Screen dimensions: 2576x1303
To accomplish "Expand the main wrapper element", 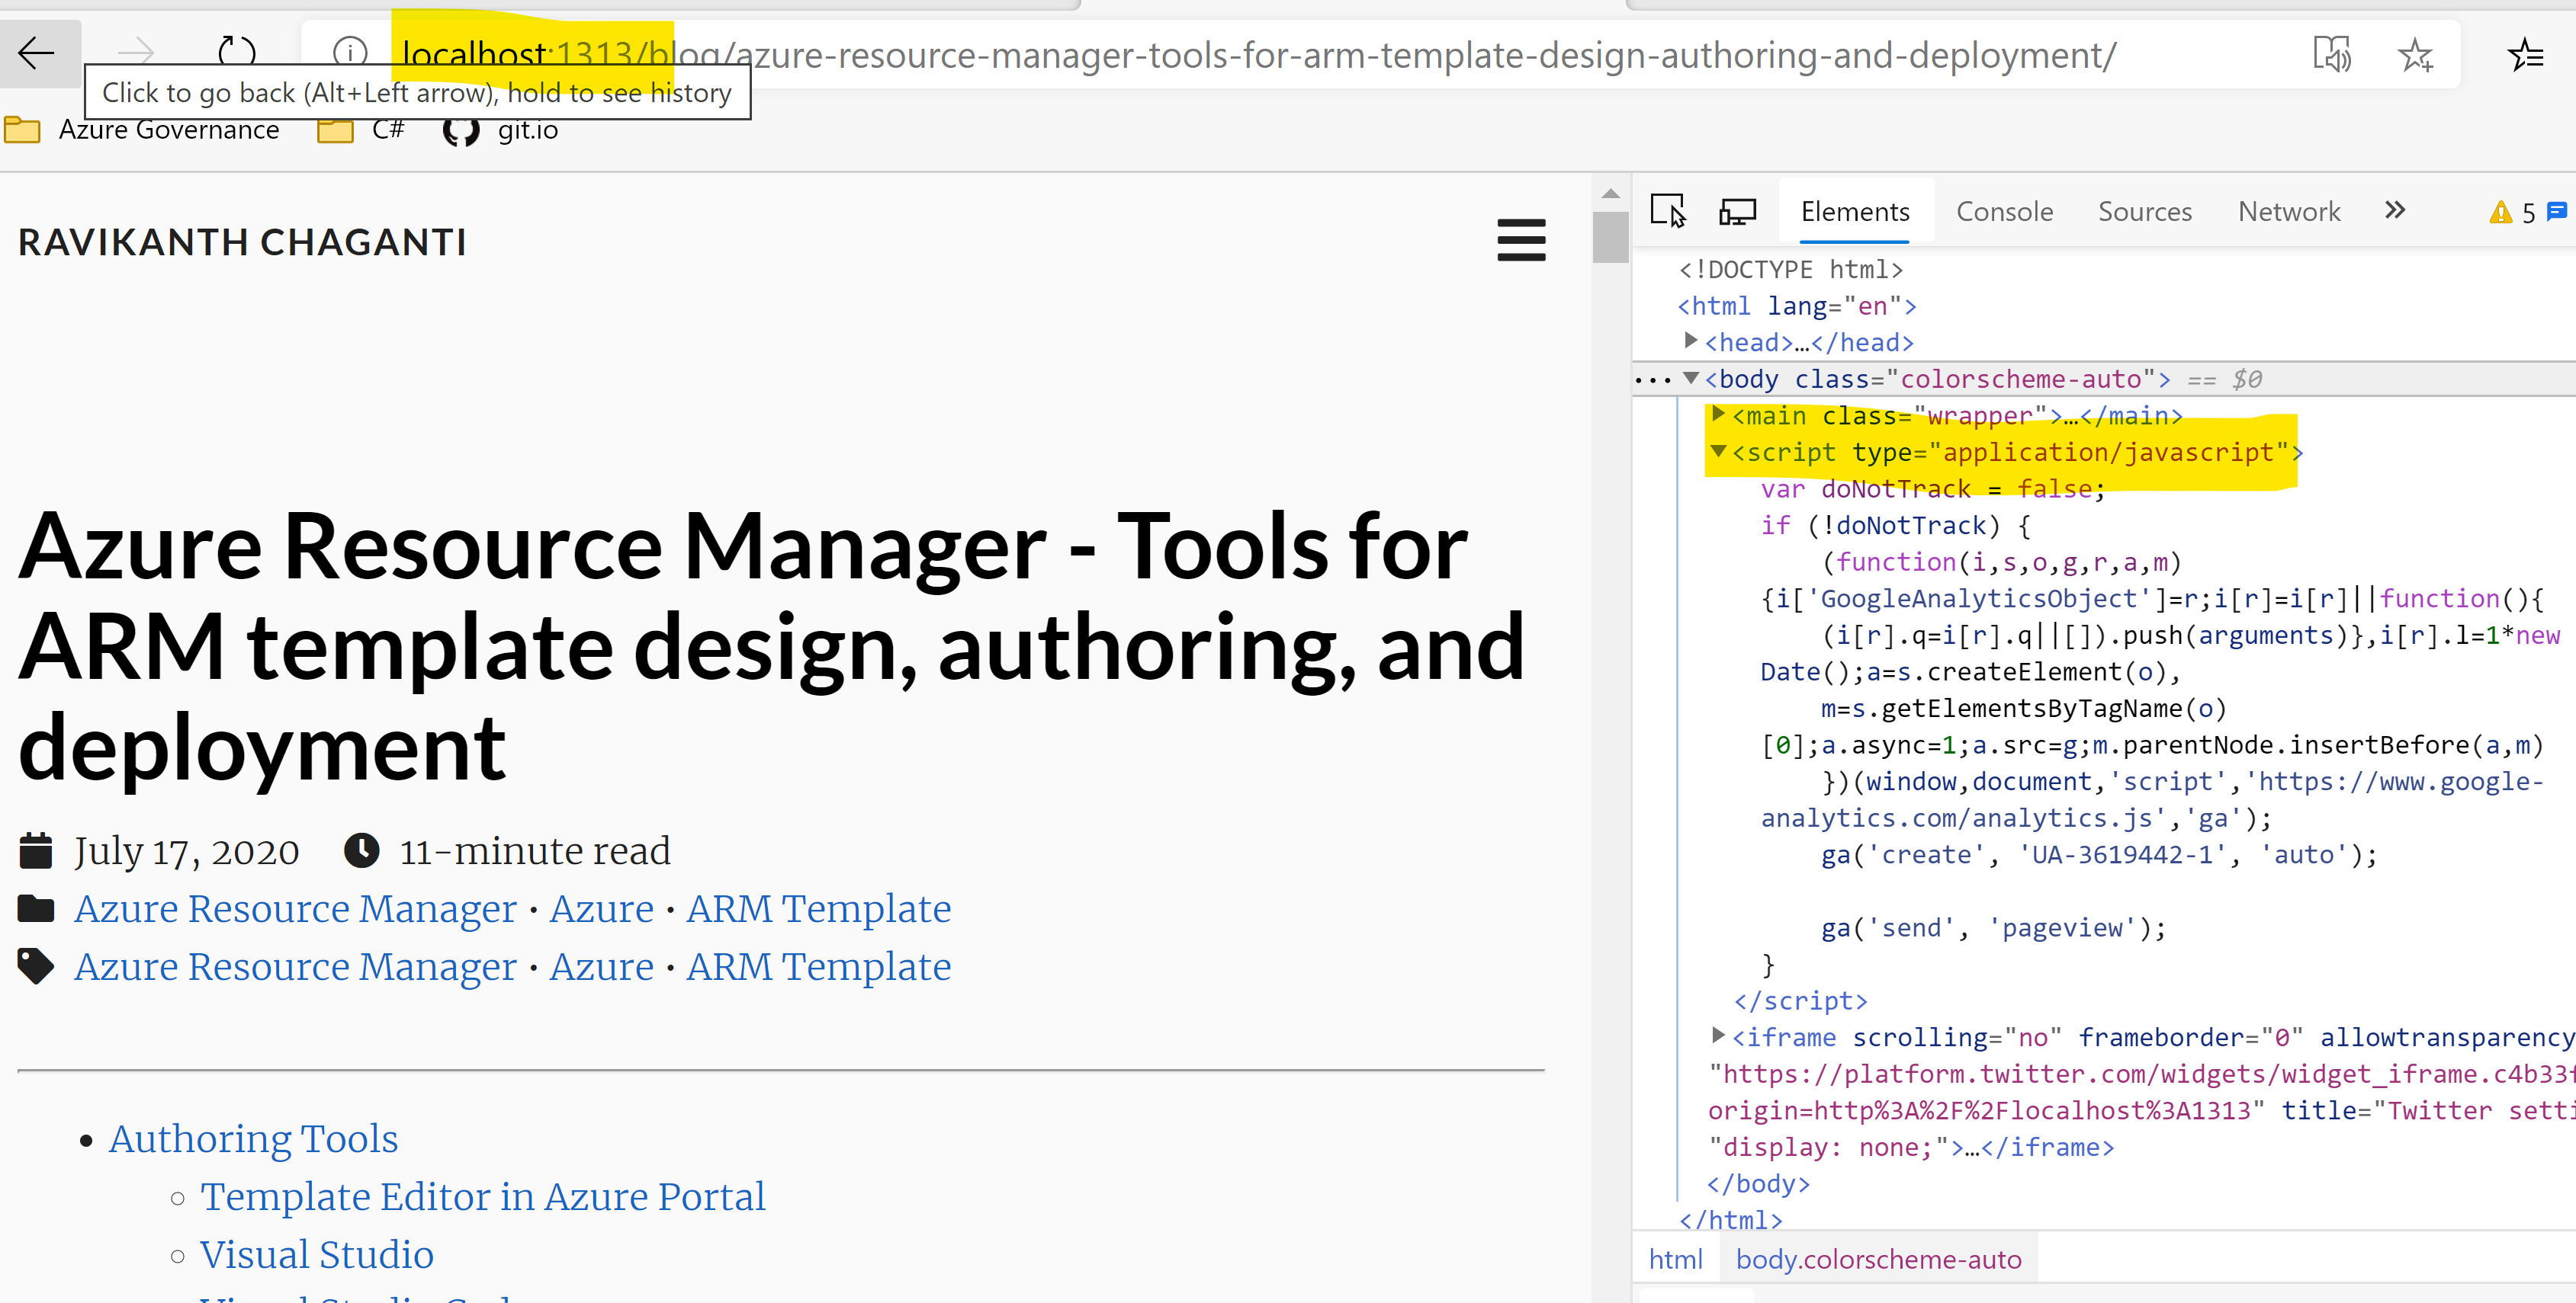I will click(1718, 414).
